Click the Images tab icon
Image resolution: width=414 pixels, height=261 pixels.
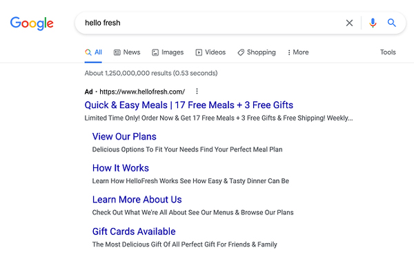click(155, 52)
